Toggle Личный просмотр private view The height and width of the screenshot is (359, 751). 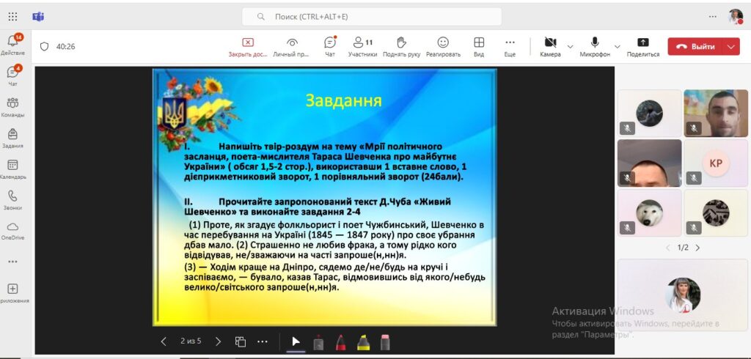point(292,45)
